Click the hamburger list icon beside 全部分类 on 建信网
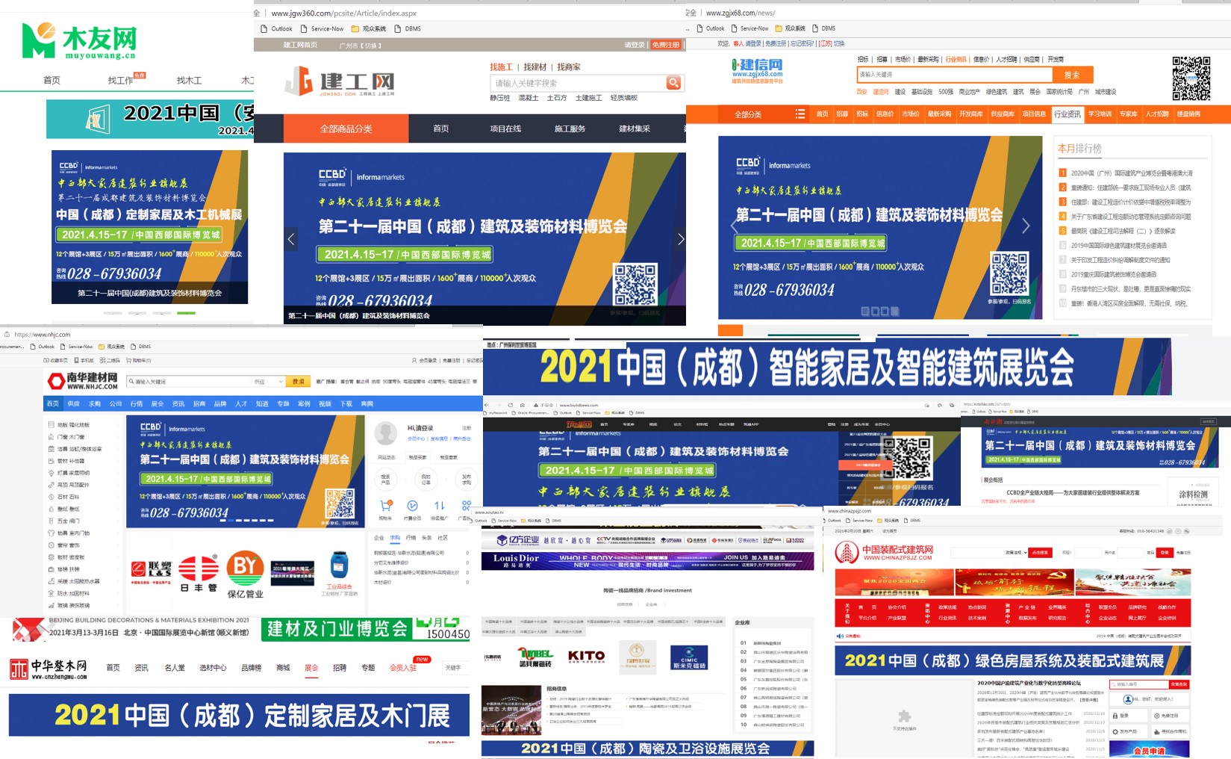Screen dimensions: 1231x759 click(x=799, y=114)
